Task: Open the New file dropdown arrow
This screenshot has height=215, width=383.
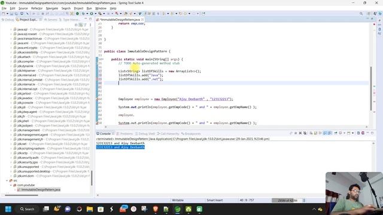Action: [7, 14]
